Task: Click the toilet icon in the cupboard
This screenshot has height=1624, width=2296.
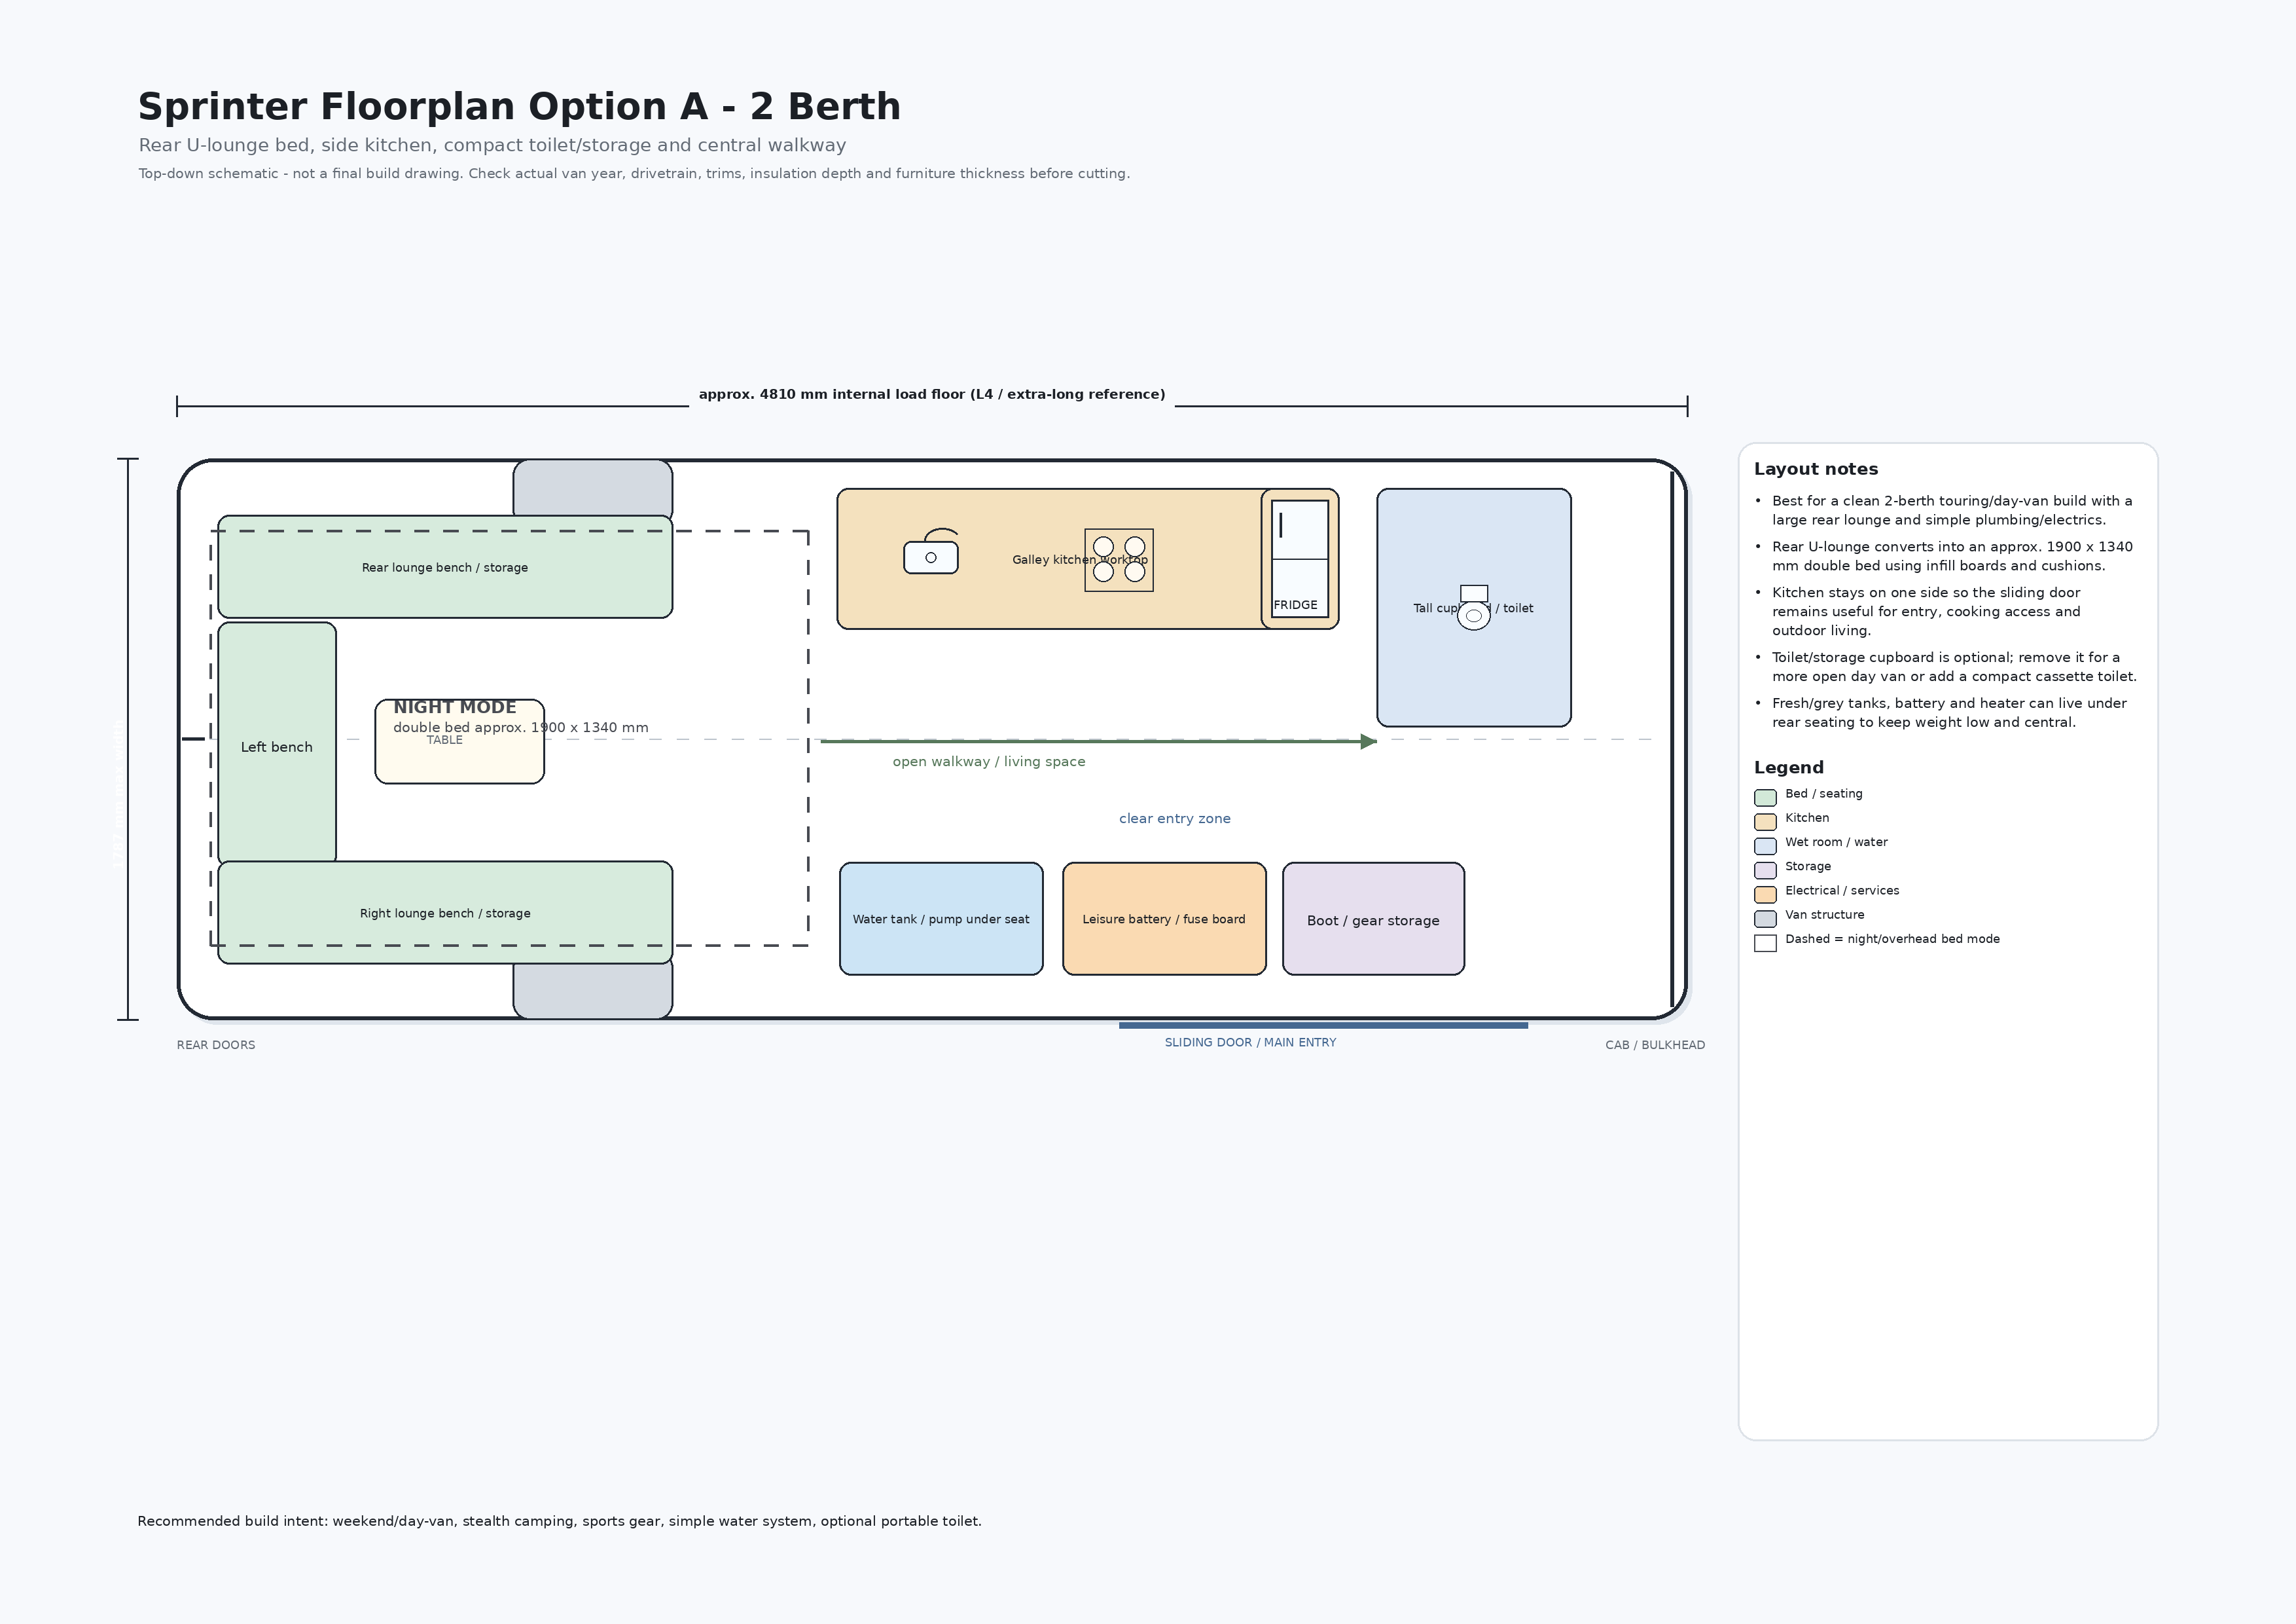Action: (1474, 608)
